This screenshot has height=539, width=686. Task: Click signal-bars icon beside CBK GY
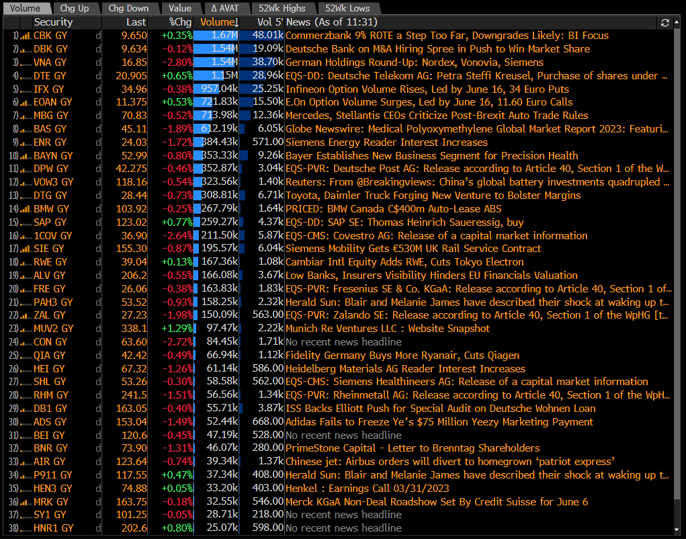coord(26,36)
